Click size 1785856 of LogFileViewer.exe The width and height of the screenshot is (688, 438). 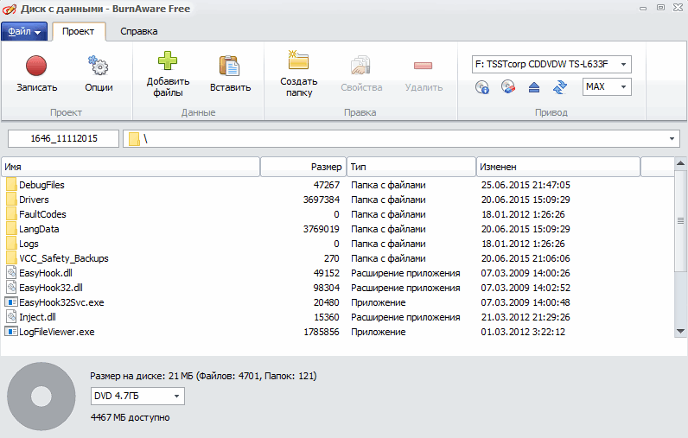tap(322, 332)
